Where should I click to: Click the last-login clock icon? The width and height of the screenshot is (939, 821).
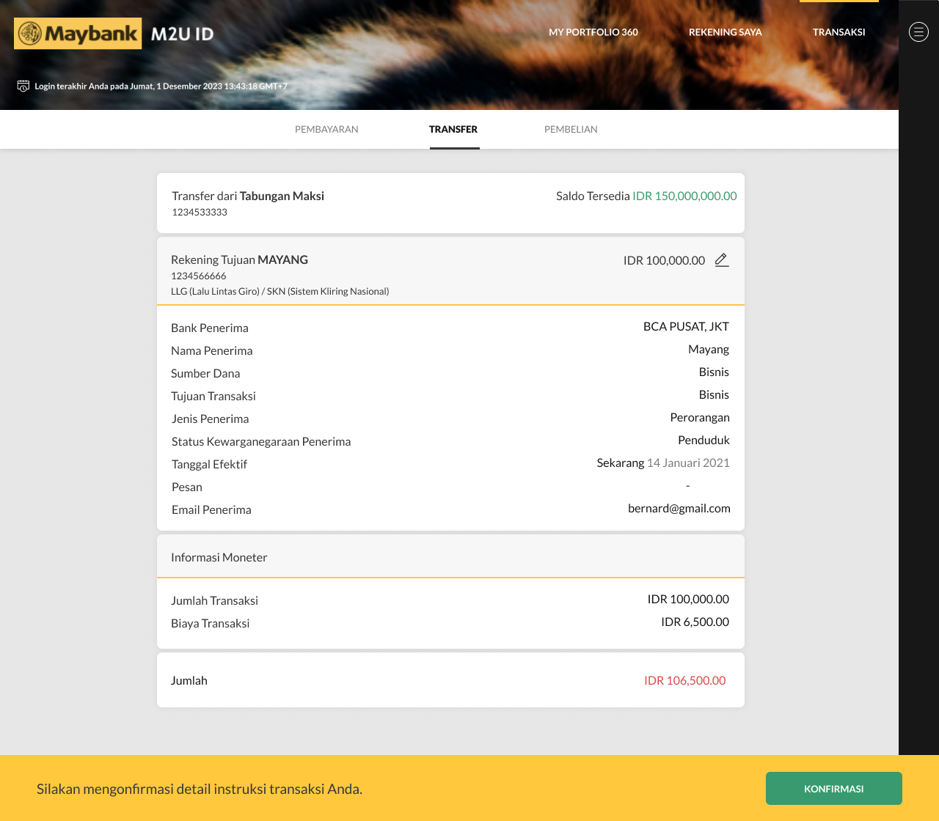22,86
